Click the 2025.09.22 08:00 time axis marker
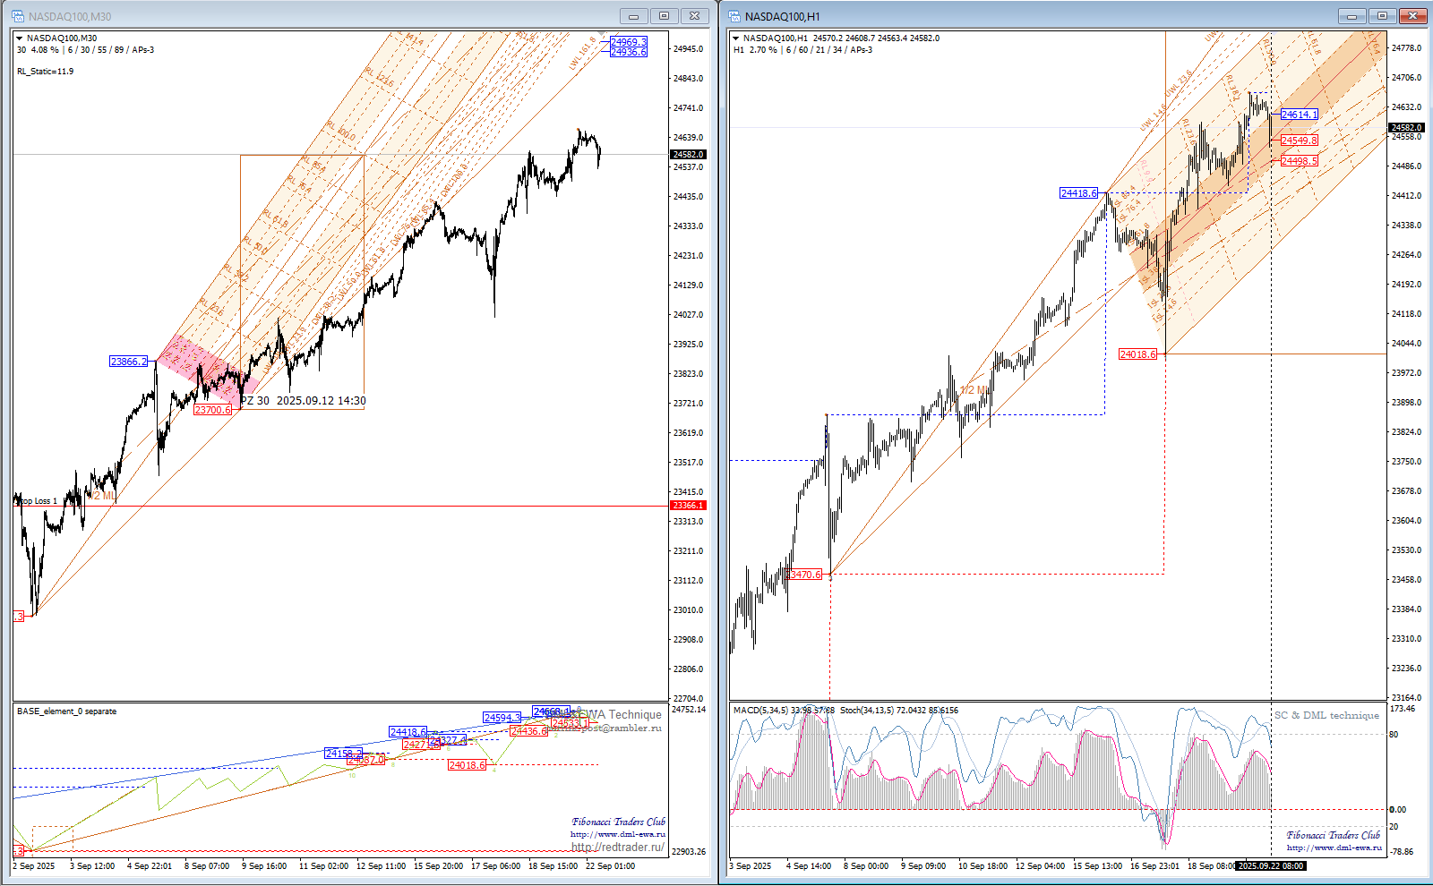 click(1270, 865)
